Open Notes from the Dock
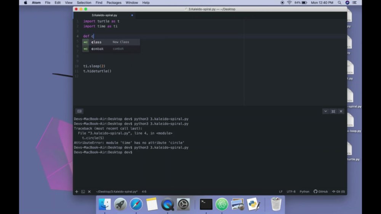 pyautogui.click(x=152, y=204)
